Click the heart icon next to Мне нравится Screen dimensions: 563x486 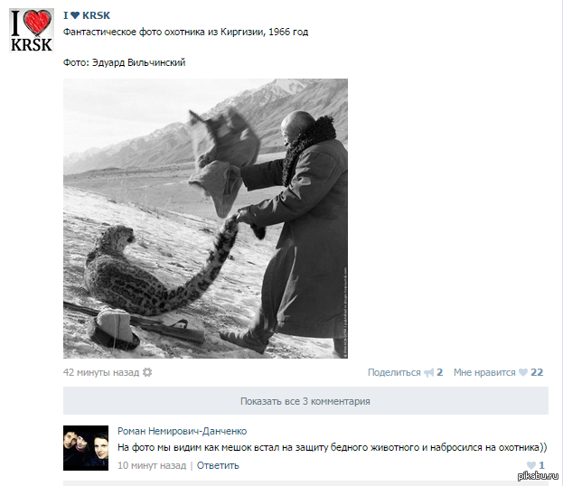click(523, 372)
